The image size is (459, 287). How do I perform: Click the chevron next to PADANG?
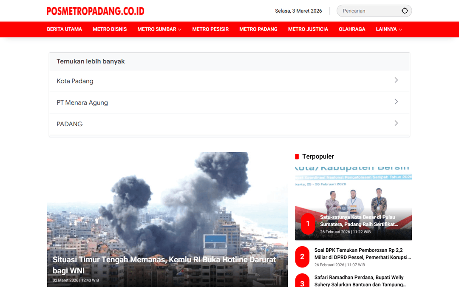click(x=396, y=123)
